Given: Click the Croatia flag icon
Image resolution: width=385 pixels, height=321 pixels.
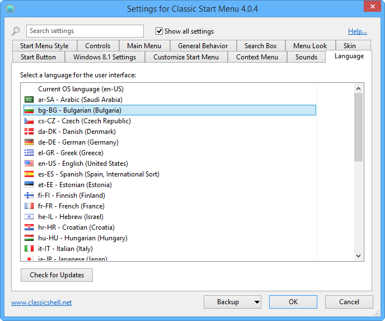Looking at the screenshot, I should [29, 227].
